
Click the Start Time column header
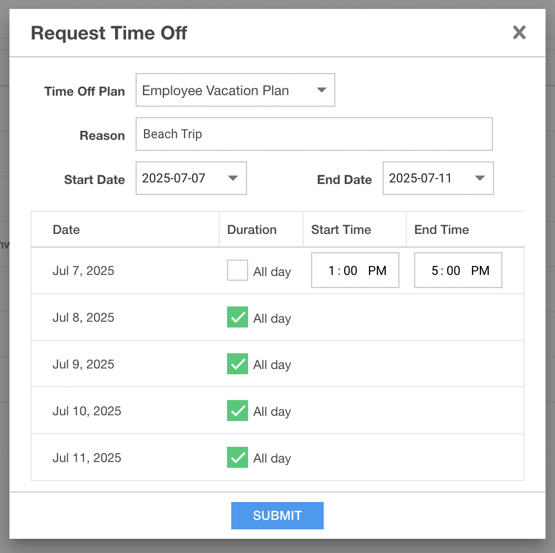pos(341,230)
